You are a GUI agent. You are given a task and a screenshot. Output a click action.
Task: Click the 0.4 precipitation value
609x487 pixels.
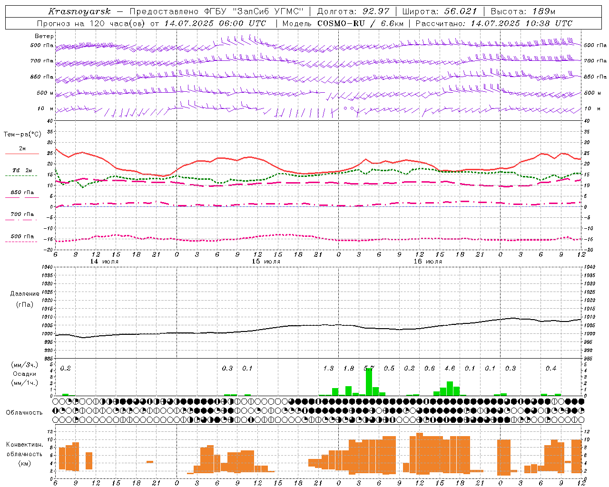coord(551,368)
